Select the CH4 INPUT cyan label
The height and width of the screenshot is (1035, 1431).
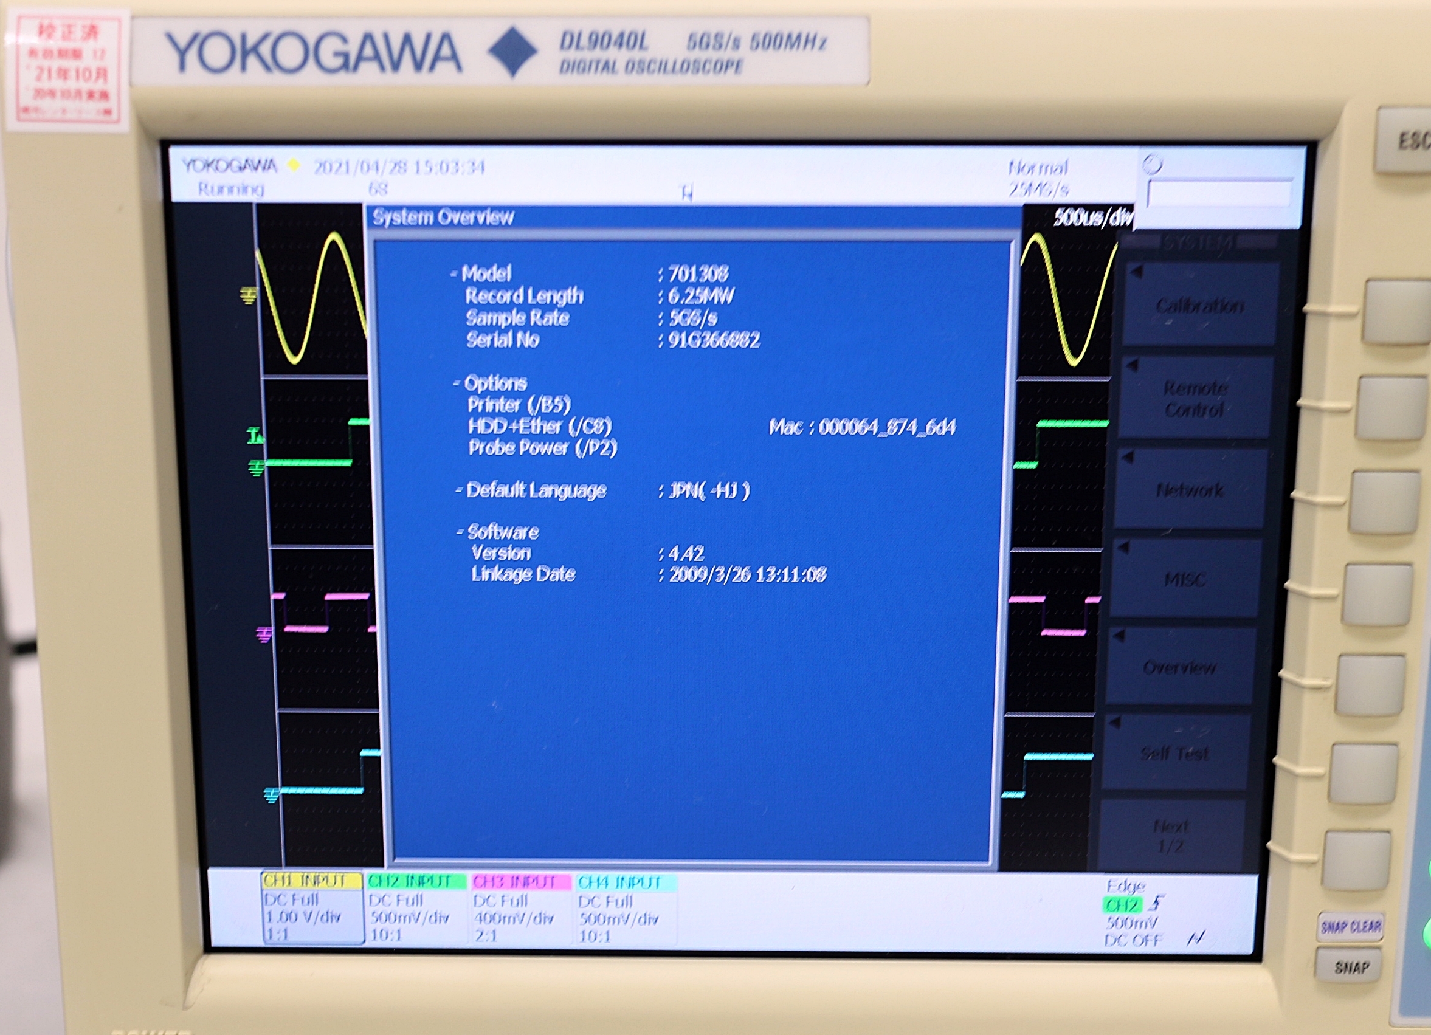point(626,882)
